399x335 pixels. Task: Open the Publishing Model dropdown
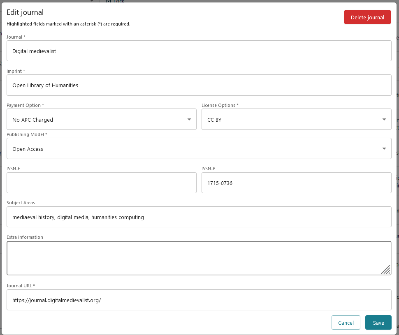(x=199, y=148)
